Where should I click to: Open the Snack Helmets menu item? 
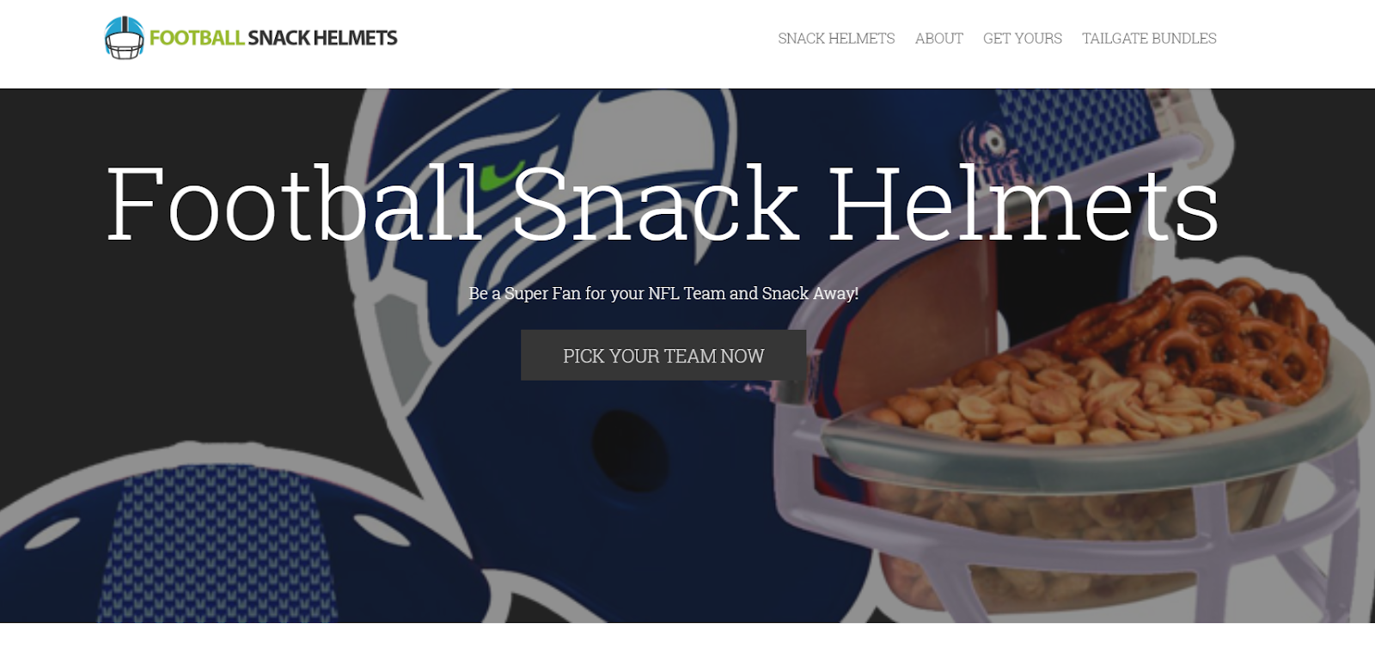click(x=836, y=39)
